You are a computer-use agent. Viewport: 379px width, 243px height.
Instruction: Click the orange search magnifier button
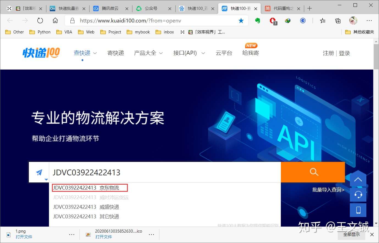coord(313,172)
